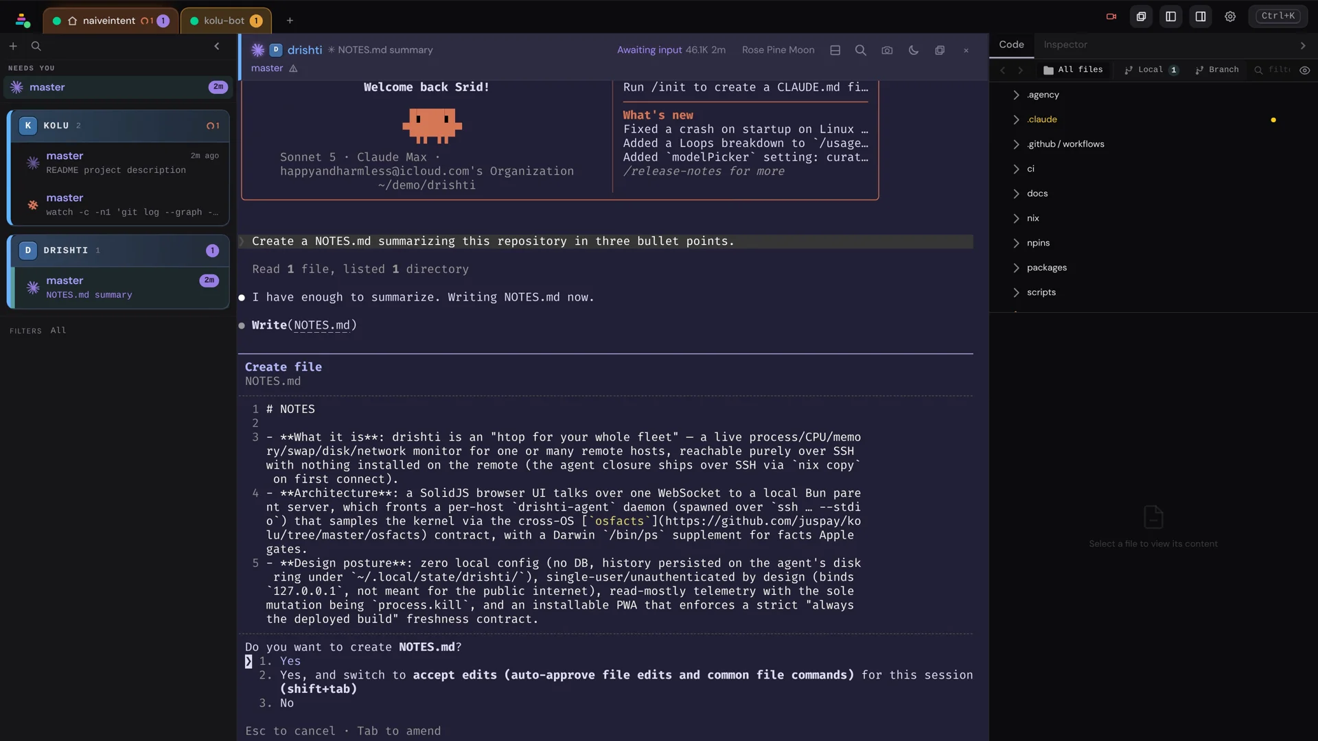Viewport: 1318px width, 741px height.
Task: Click the red screen recording camera icon
Action: point(1111,16)
